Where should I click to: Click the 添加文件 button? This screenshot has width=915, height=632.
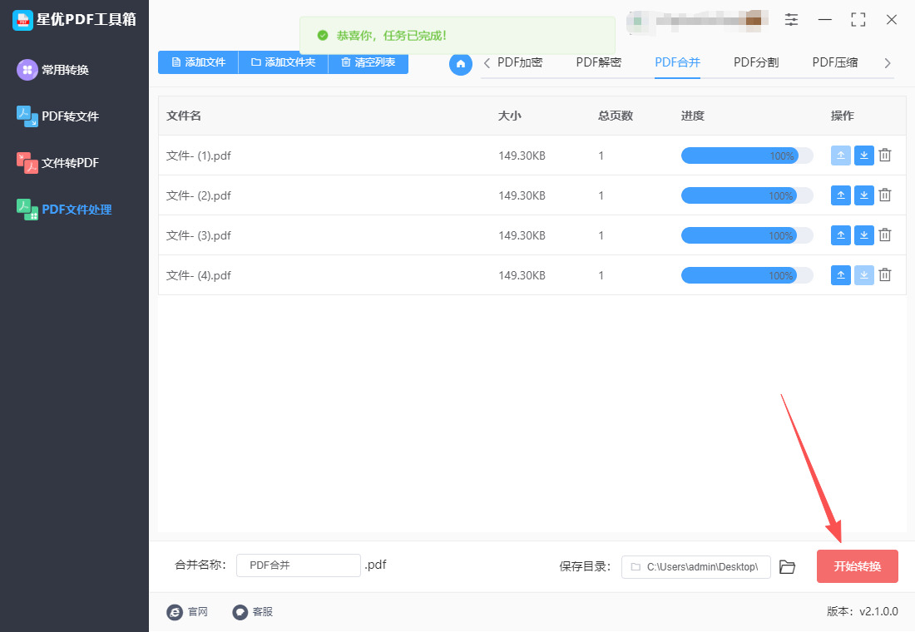198,62
